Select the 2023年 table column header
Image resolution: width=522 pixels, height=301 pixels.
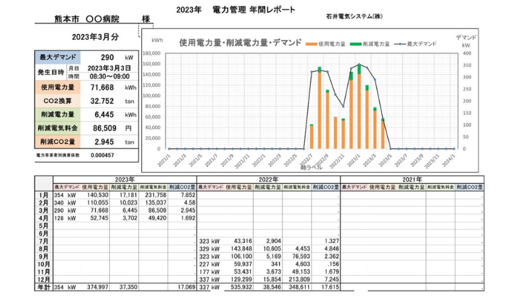click(x=124, y=179)
